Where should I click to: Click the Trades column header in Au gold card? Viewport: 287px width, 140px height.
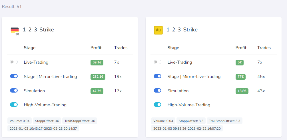point(264,48)
